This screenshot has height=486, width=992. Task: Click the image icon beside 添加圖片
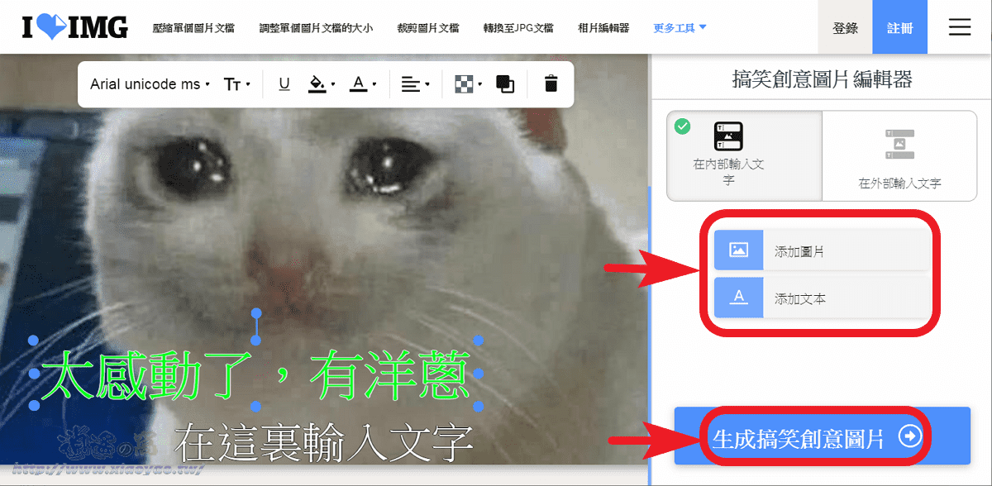739,250
